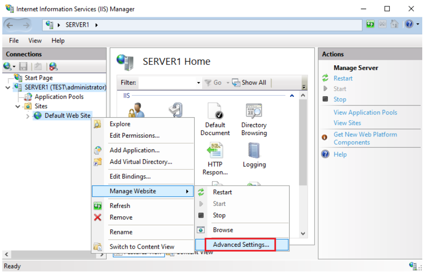Choose Edit Bindings from context menu
425x276 pixels.
130,177
